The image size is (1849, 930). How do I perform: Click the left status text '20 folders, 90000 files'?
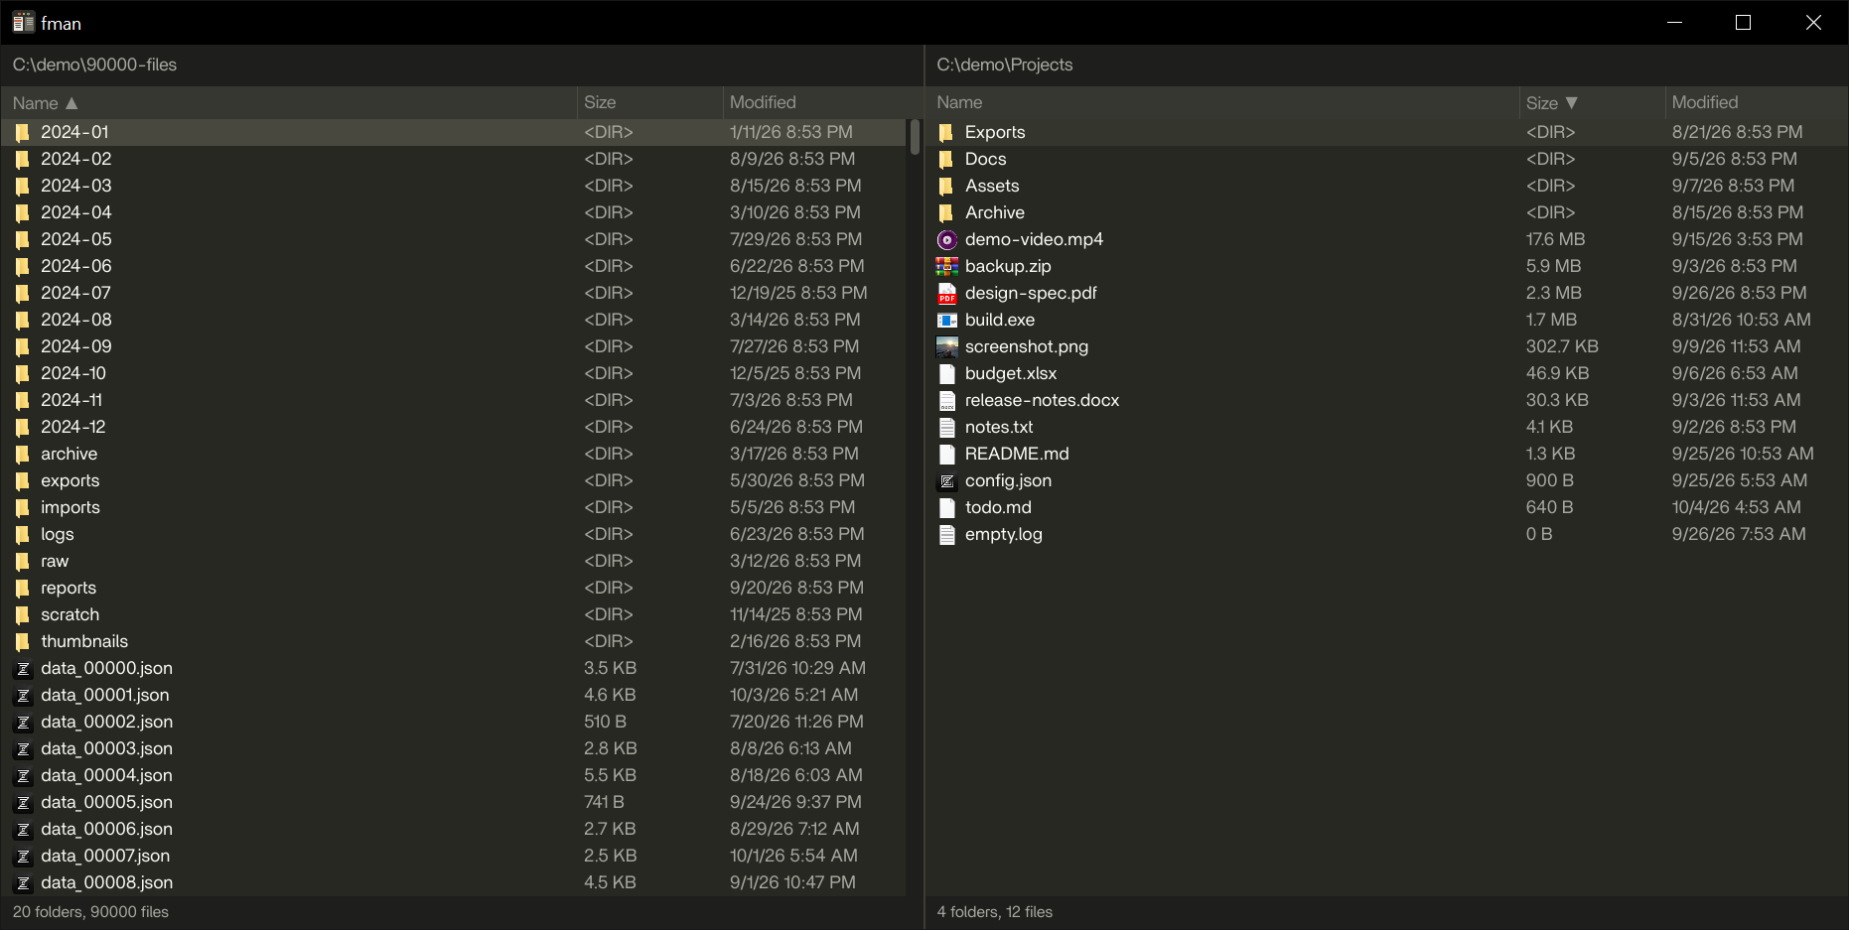click(x=90, y=912)
